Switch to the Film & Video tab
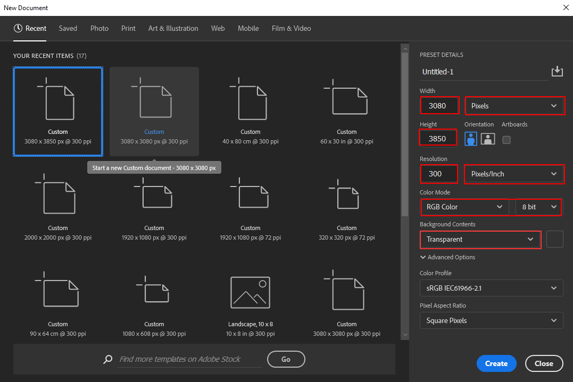This screenshot has height=382, width=573. [x=291, y=28]
